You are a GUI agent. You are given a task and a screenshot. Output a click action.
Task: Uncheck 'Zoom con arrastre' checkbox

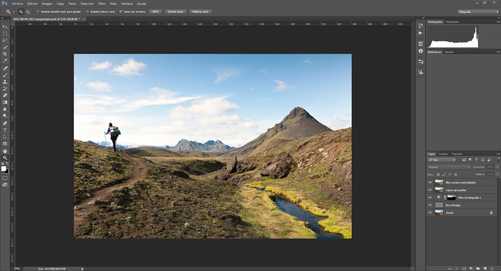click(x=121, y=11)
